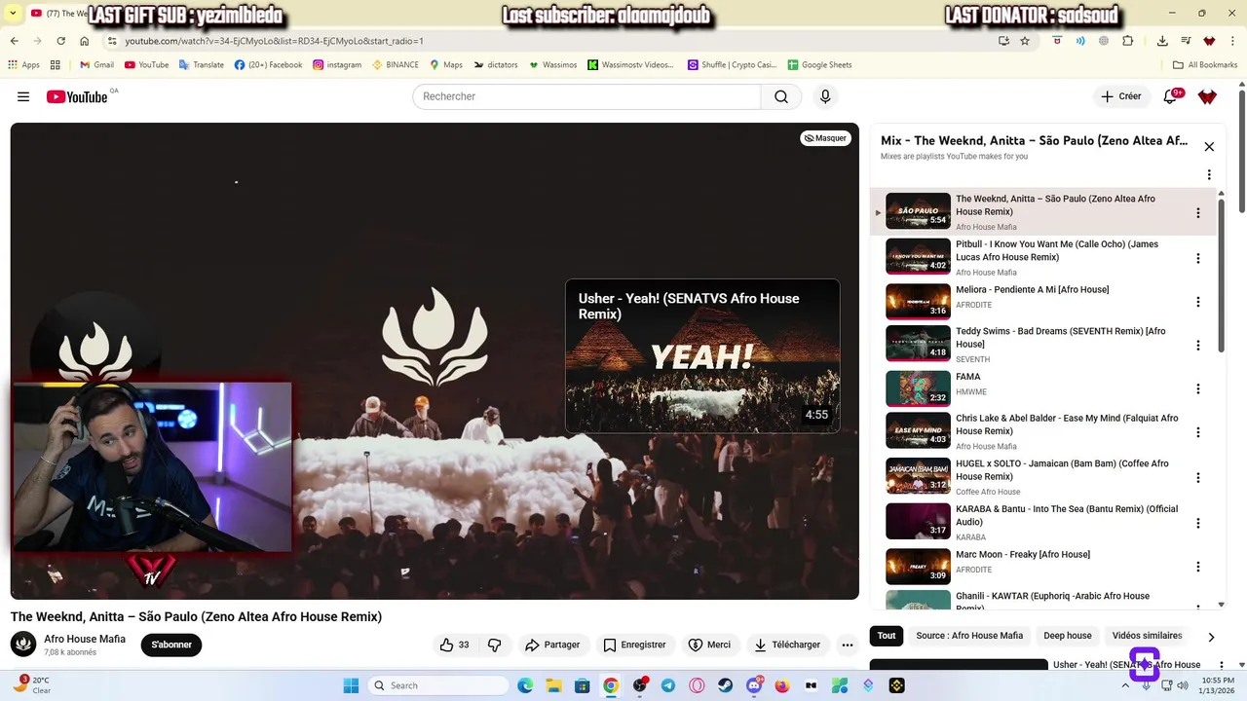Open the site info icon in address bar

pos(112,41)
